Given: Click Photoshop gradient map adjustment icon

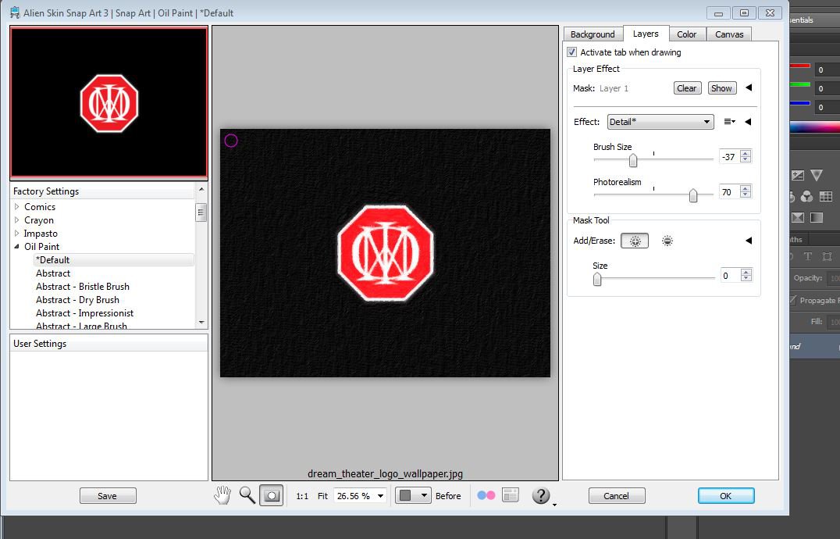Looking at the screenshot, I should pyautogui.click(x=817, y=217).
